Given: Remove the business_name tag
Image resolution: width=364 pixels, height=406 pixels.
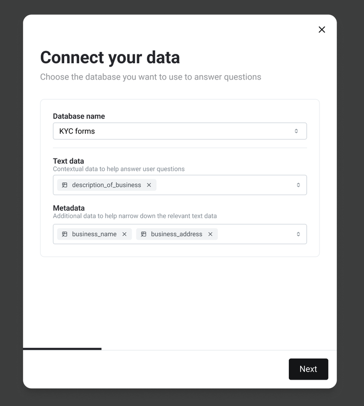Looking at the screenshot, I should pos(124,234).
